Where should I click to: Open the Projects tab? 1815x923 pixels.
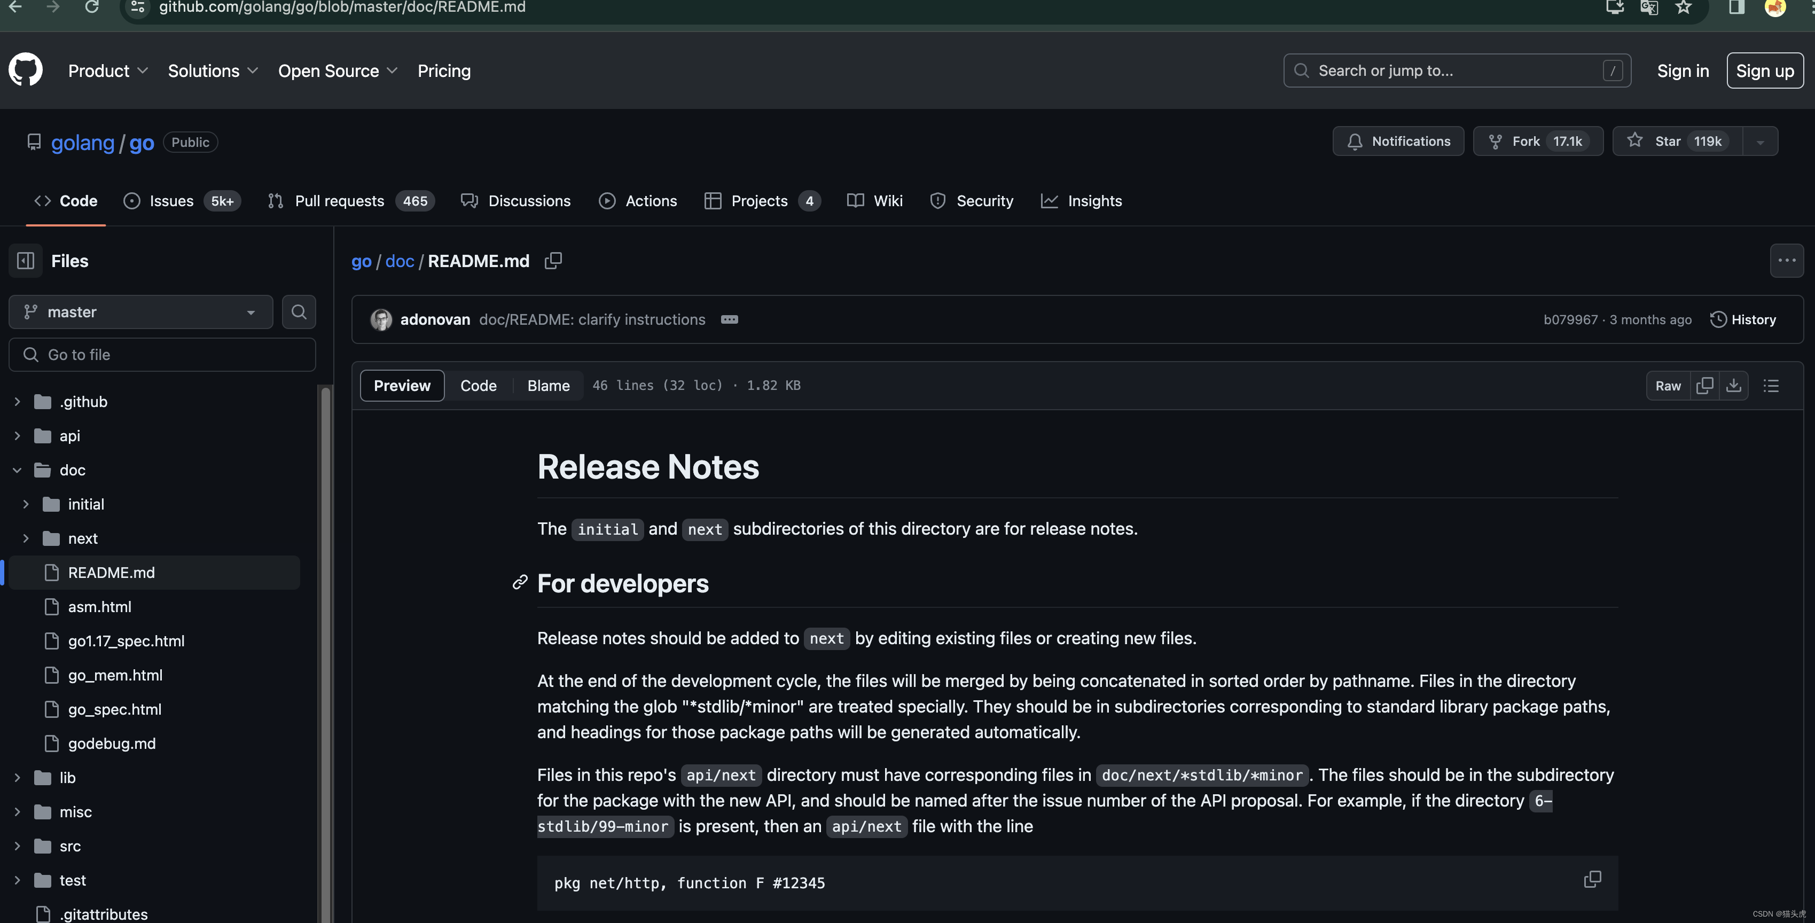(x=762, y=201)
